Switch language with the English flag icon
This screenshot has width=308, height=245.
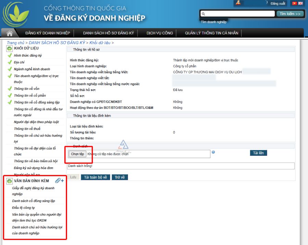tap(300, 3)
